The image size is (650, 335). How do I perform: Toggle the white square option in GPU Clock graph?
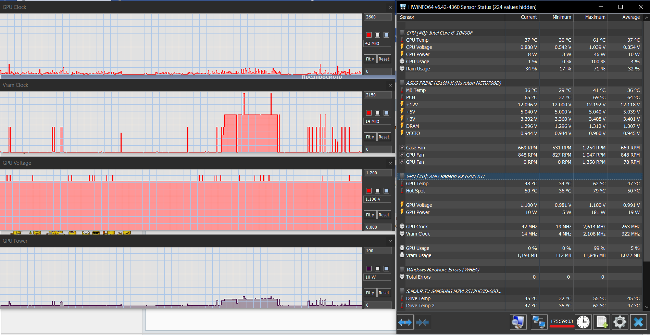pos(377,35)
